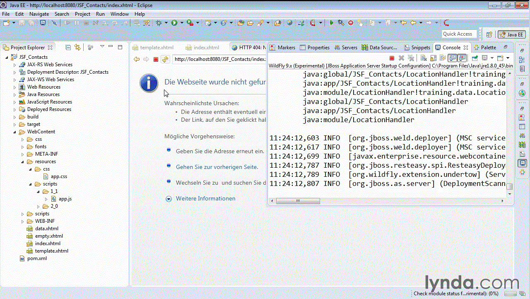The height and width of the screenshot is (299, 530).
Task: Click the Open Type icon in the toolbar
Action: click(241, 23)
